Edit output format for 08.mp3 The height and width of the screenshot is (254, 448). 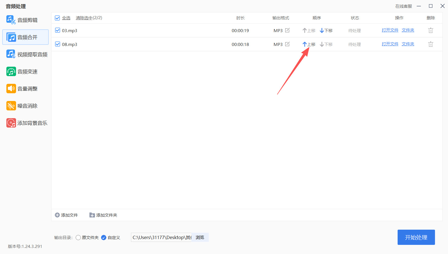click(287, 44)
